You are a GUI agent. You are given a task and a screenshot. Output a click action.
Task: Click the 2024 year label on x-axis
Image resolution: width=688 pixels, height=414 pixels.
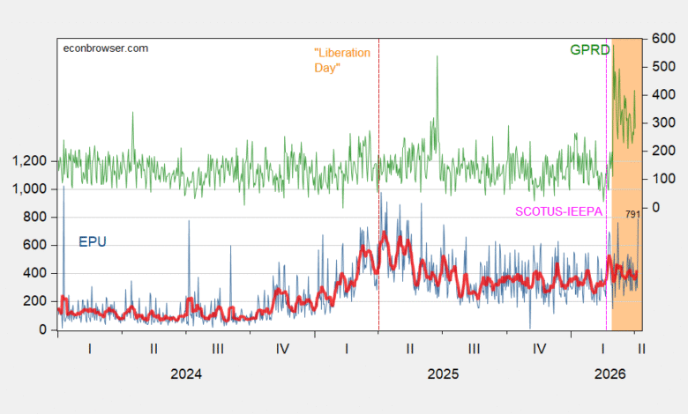(186, 373)
